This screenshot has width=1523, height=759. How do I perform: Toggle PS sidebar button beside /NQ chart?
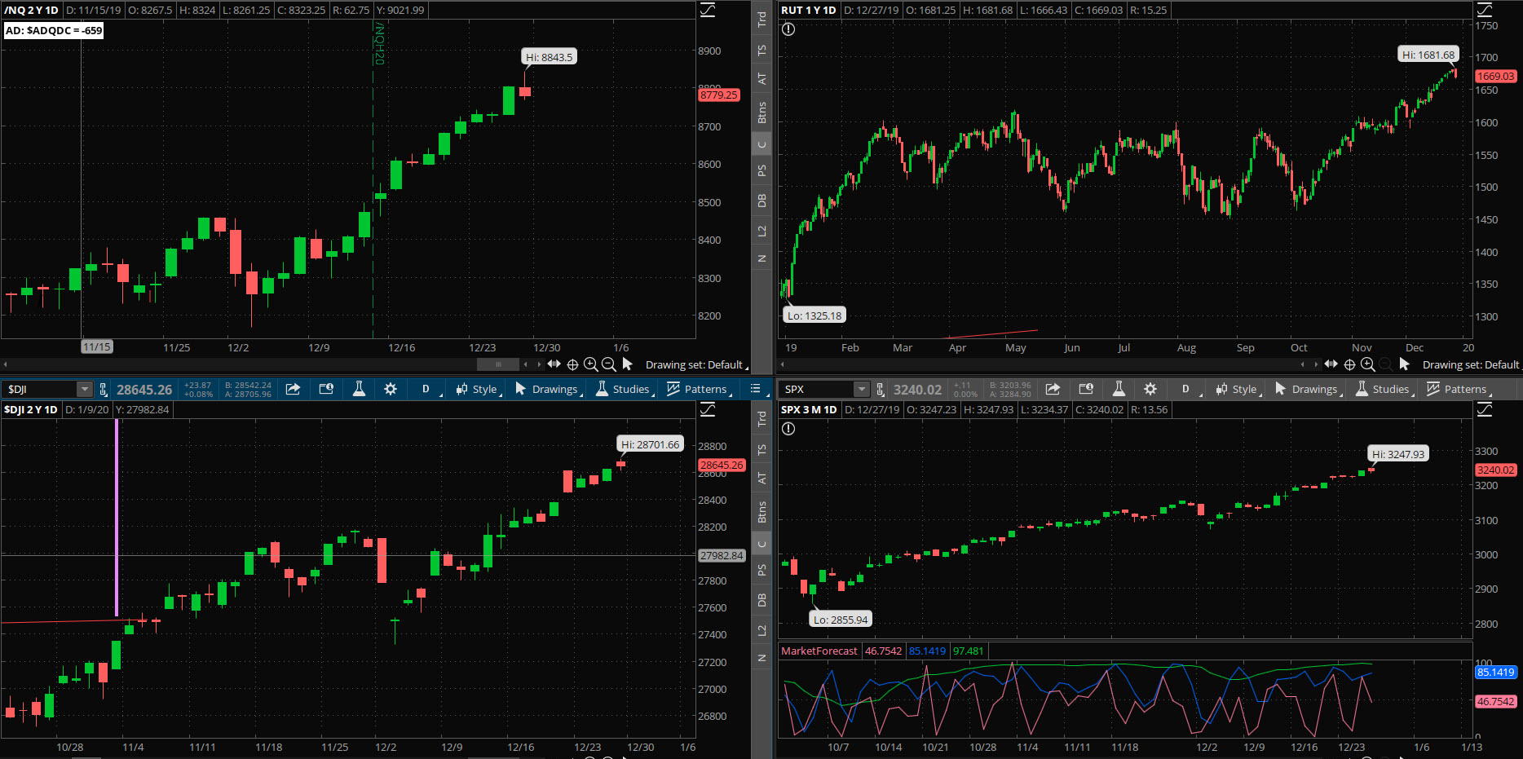coord(761,170)
